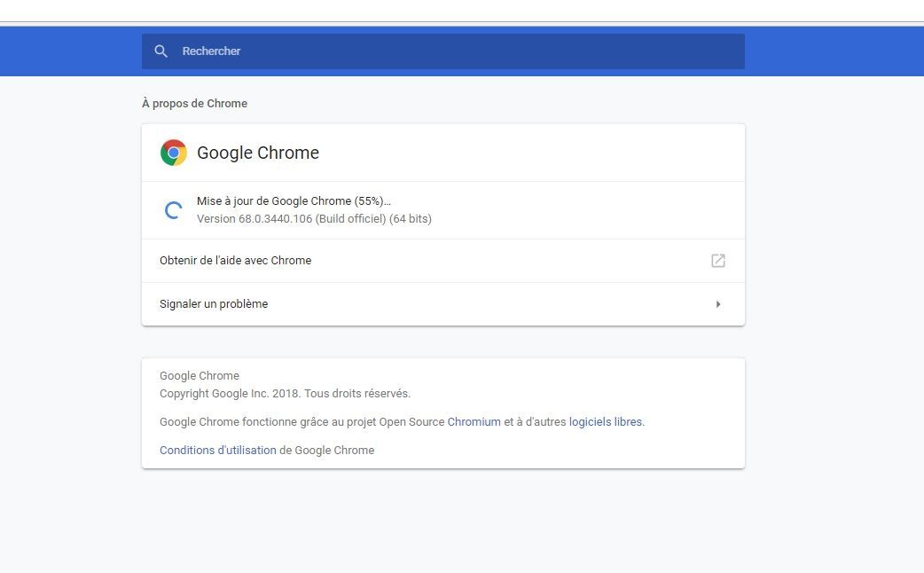Viewport: 924px width, 573px height.
Task: Click the Google Chrome logo icon
Action: (173, 153)
